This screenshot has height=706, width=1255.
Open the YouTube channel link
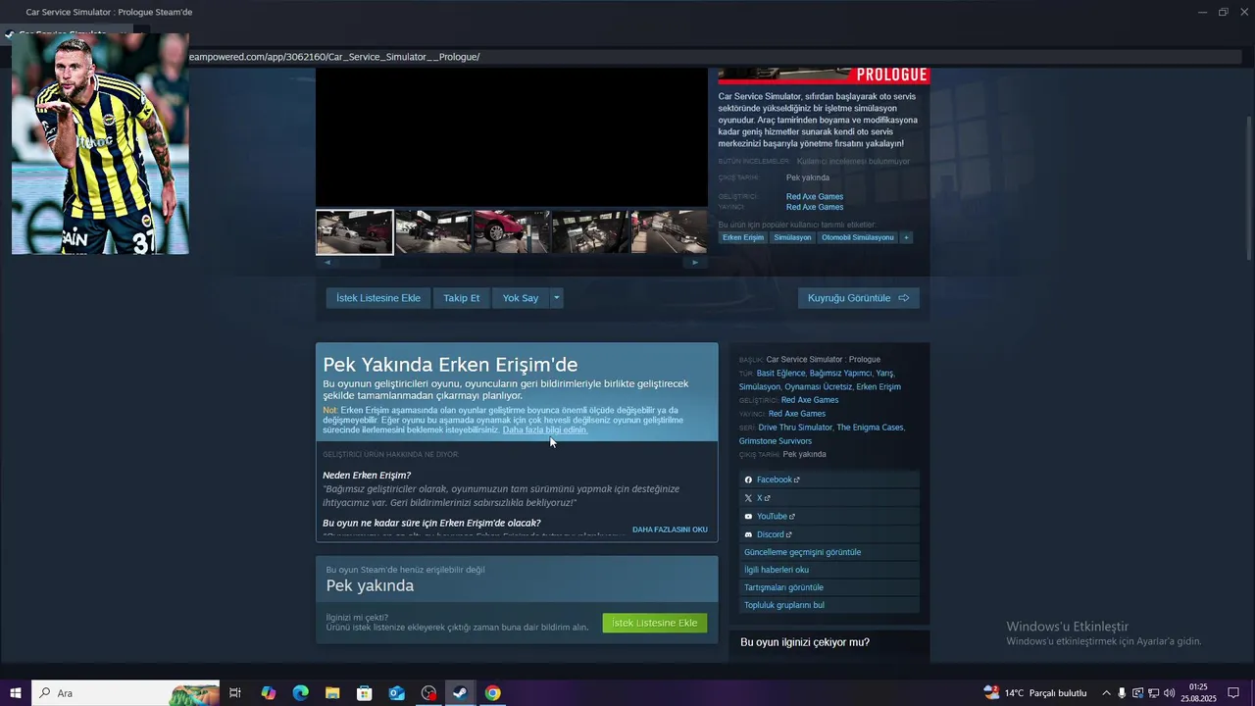(x=829, y=517)
